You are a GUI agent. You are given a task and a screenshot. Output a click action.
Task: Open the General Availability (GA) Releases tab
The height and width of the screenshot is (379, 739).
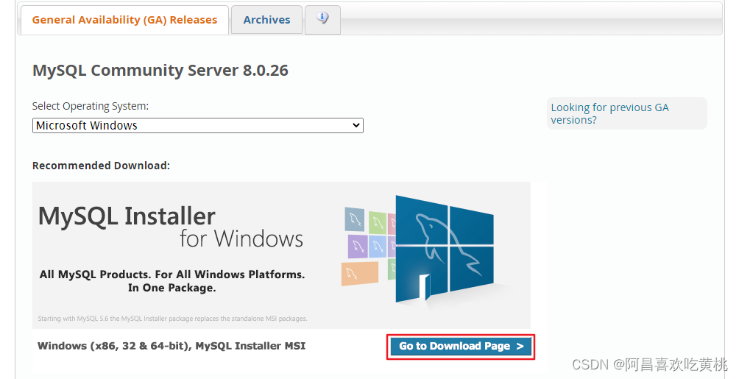[x=124, y=20]
